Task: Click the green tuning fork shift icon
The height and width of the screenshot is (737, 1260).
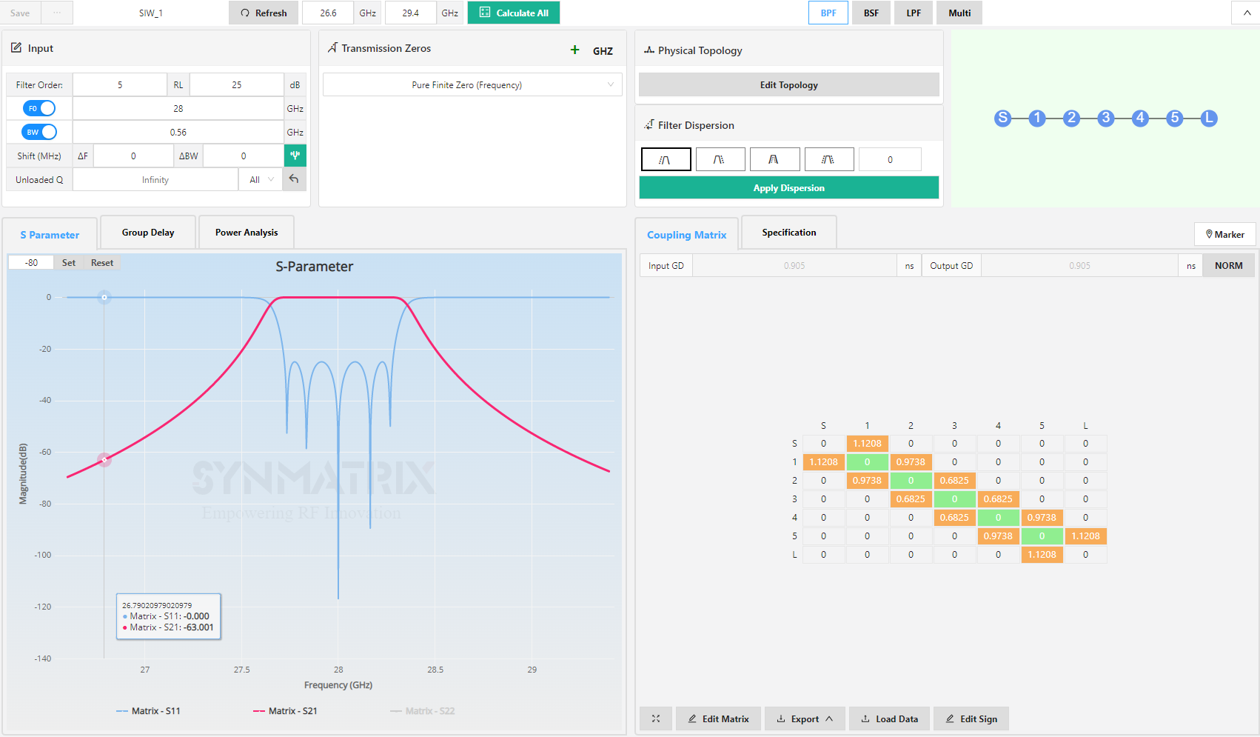Action: click(295, 156)
